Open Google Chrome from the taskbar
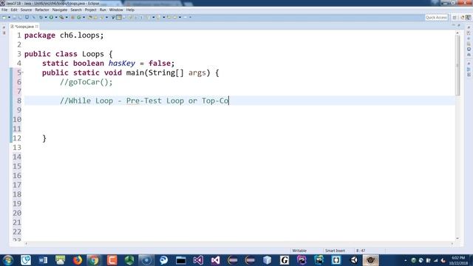The width and height of the screenshot is (473, 266). [94, 260]
